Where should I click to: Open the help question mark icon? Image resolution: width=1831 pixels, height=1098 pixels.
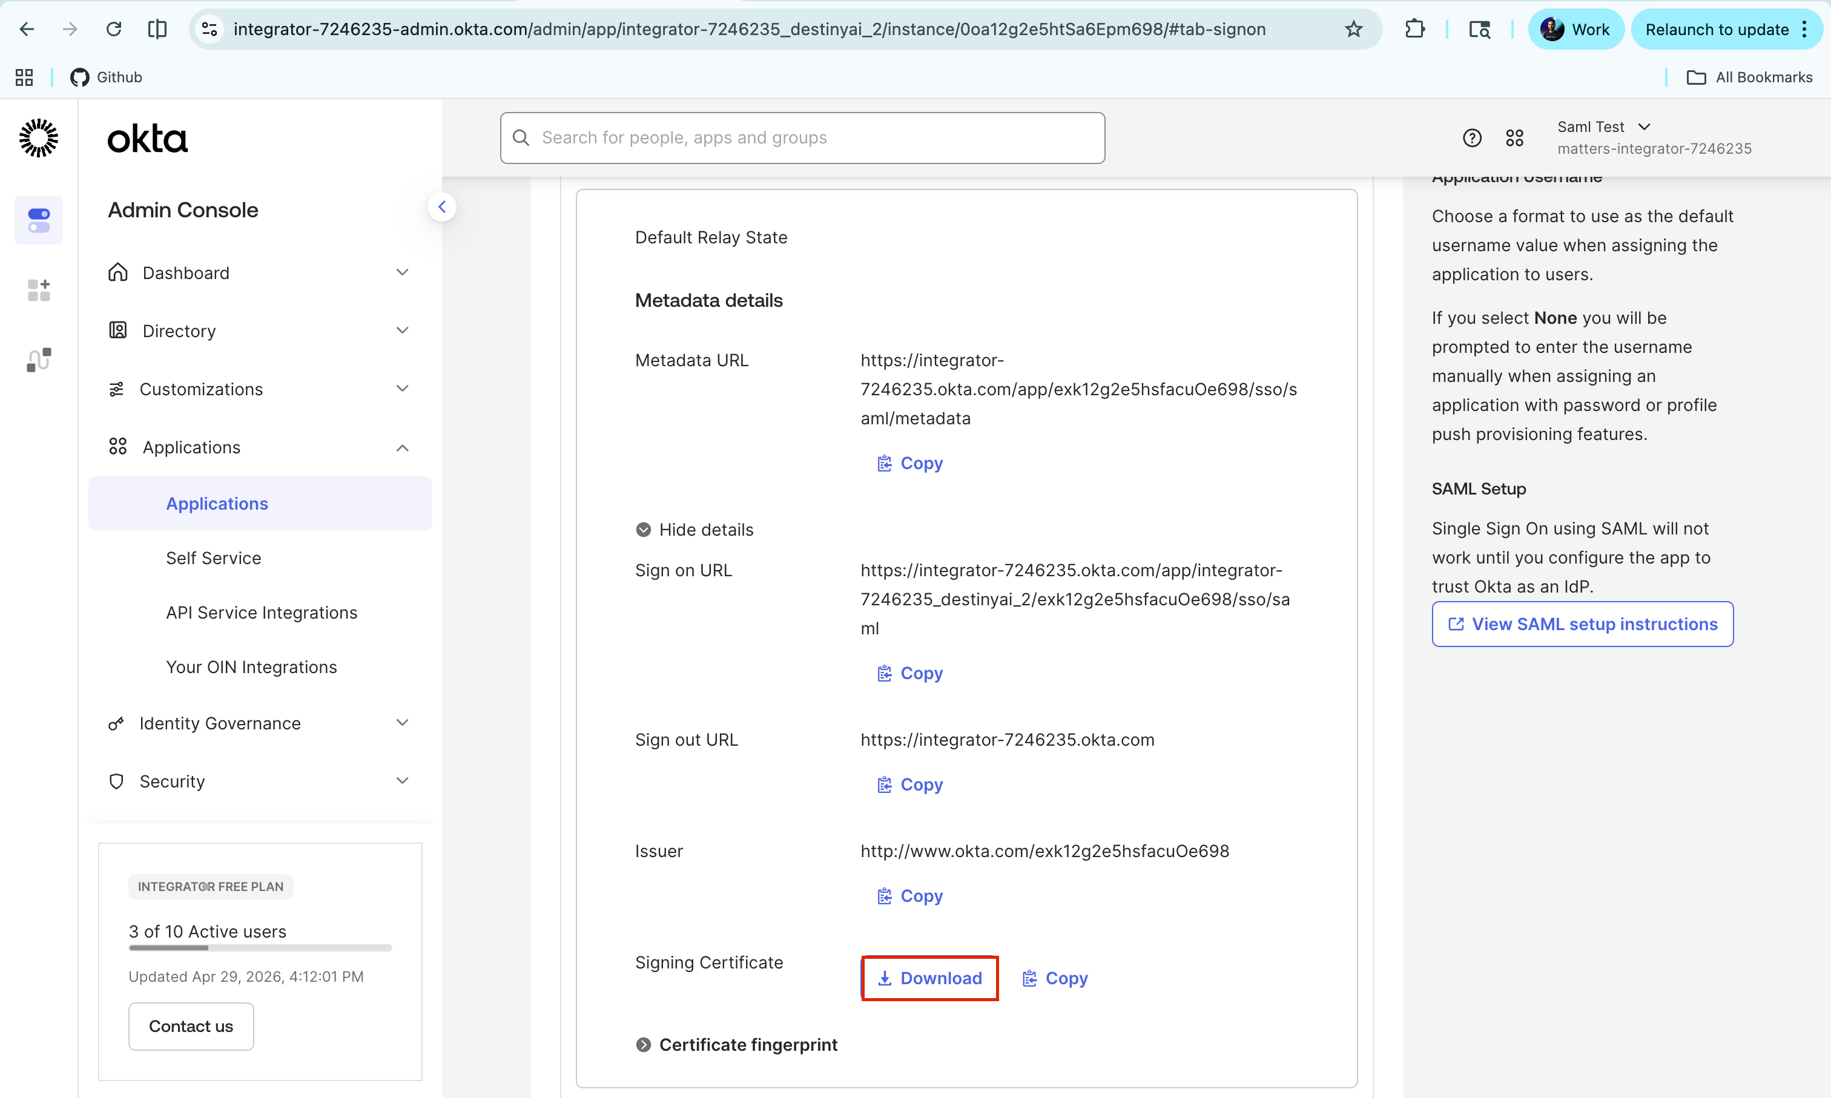point(1472,137)
